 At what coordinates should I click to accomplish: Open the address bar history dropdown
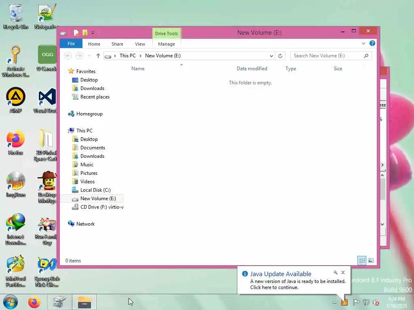tap(271, 56)
